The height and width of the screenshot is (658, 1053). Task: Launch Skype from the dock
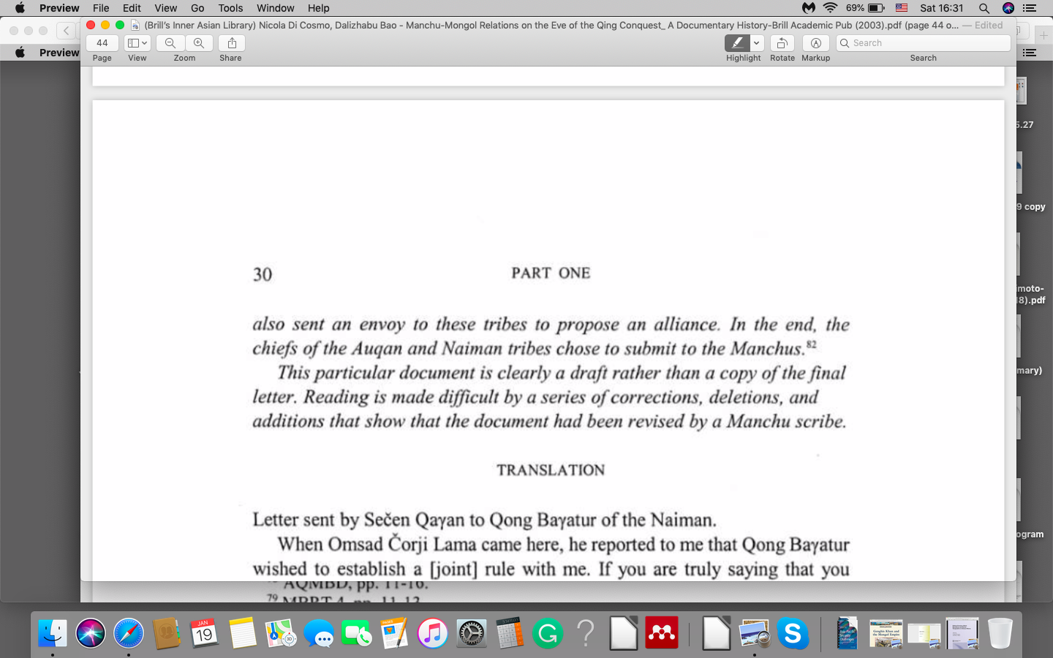coord(793,633)
